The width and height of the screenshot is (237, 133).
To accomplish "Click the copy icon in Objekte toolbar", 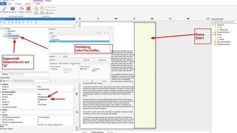I will pos(20,22).
